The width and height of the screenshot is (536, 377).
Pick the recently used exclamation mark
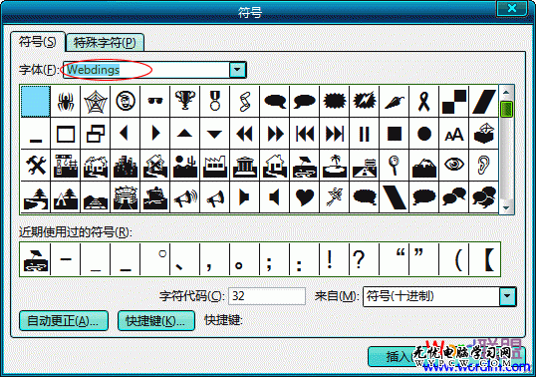pos(330,259)
